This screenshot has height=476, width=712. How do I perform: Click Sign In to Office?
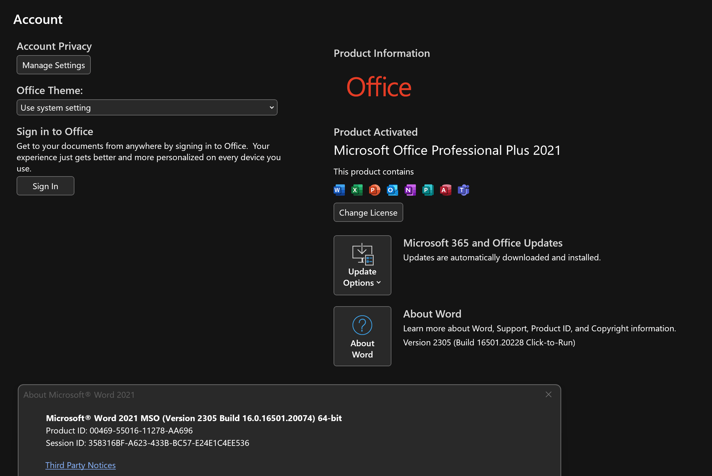45,186
